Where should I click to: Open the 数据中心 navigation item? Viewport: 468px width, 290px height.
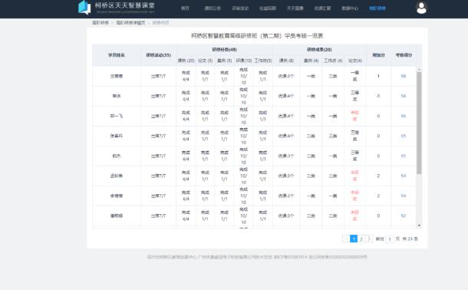[350, 8]
